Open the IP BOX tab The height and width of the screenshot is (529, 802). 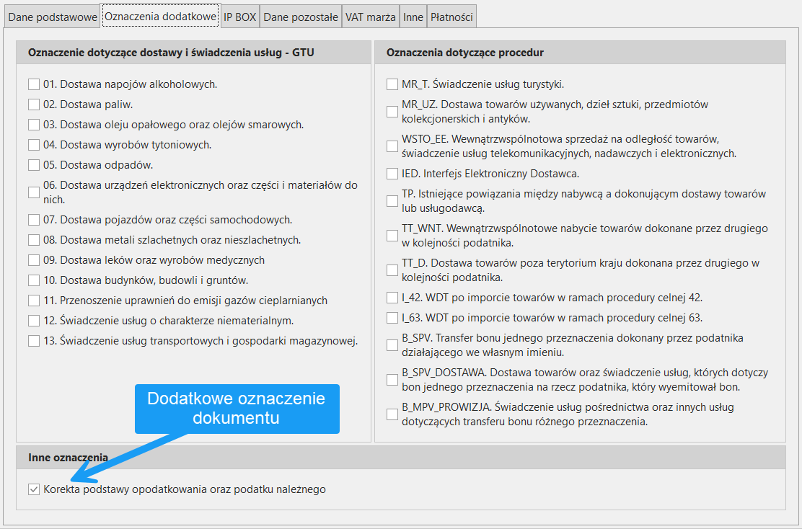click(x=239, y=17)
